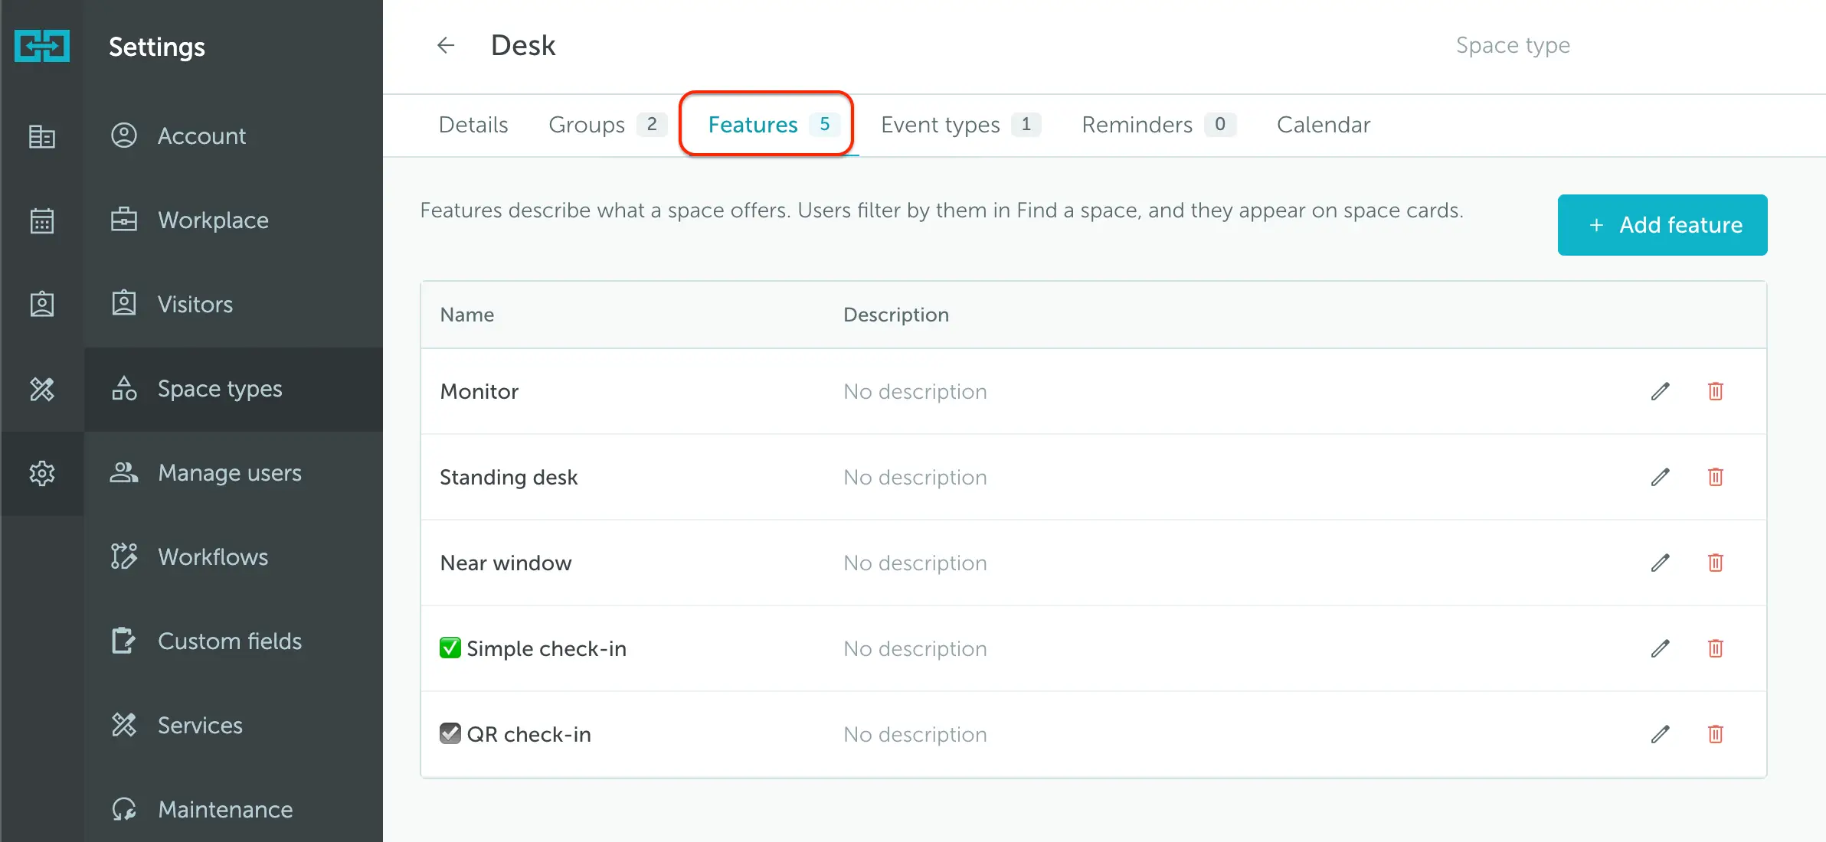Viewport: 1826px width, 842px height.
Task: Click the app logo in the top-left corner
Action: (42, 46)
